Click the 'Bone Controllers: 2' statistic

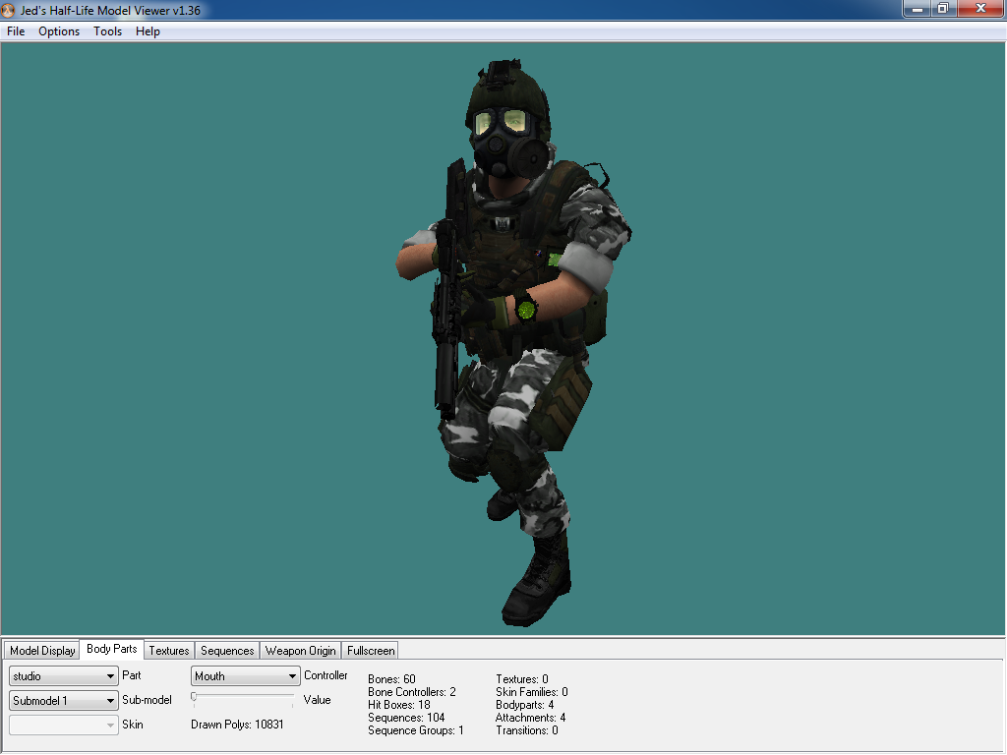412,692
